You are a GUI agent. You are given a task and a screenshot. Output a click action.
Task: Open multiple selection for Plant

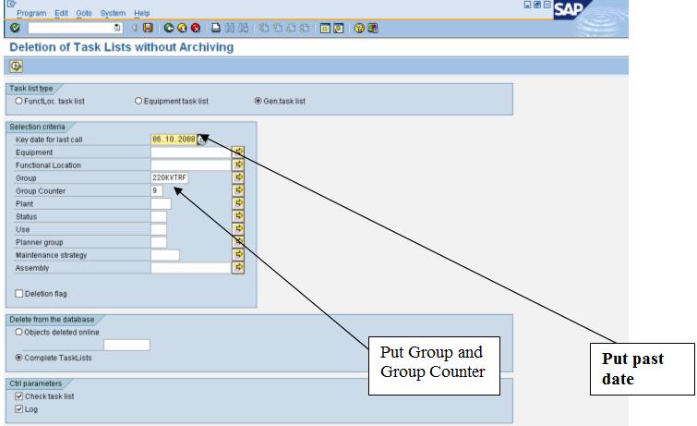238,203
